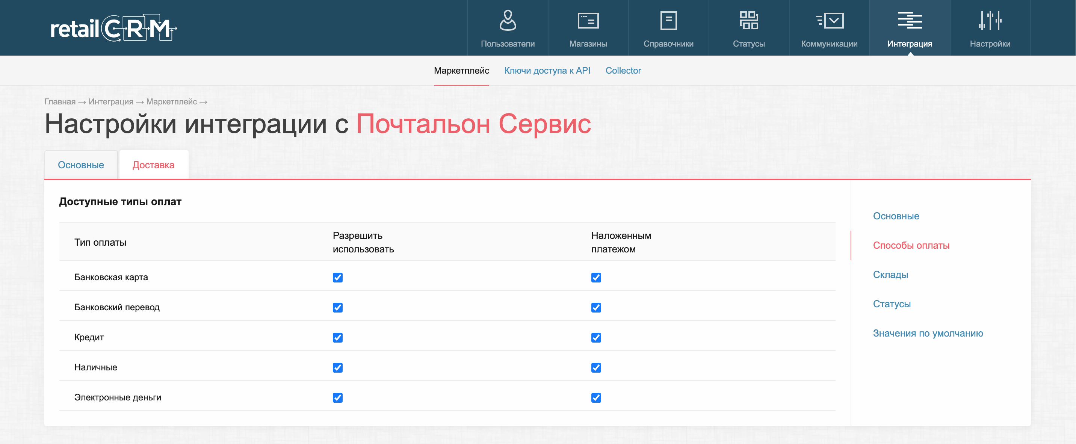Open Ключи доступа к API
Screen dimensions: 1076x444
click(x=547, y=71)
